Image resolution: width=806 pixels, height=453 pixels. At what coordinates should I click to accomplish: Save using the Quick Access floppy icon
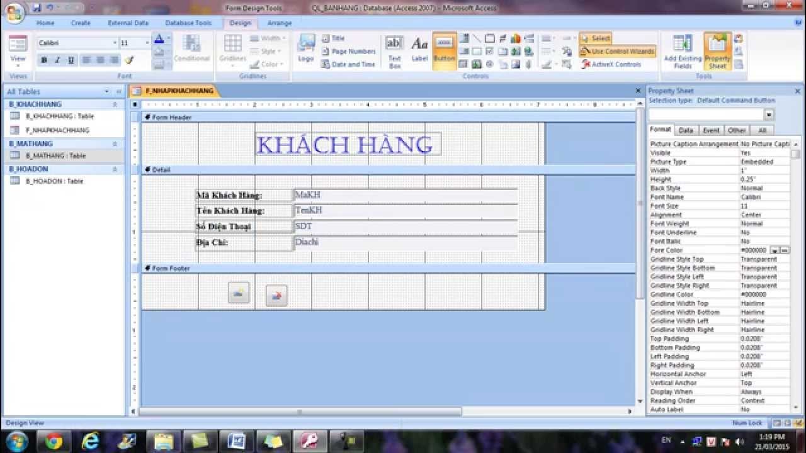[37, 8]
